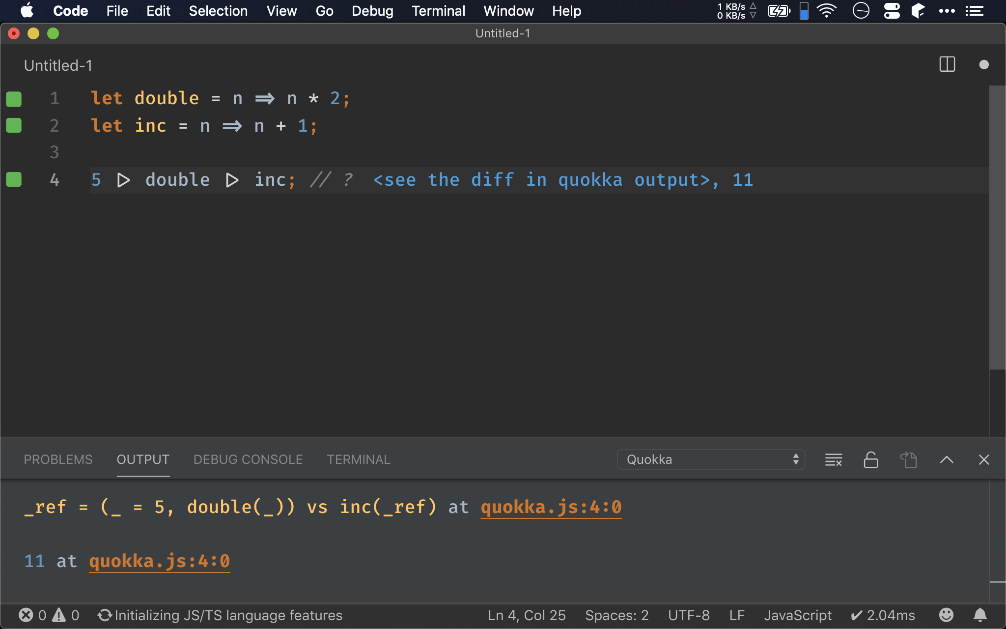The height and width of the screenshot is (629, 1006).
Task: Click output value 11
Action: click(34, 561)
